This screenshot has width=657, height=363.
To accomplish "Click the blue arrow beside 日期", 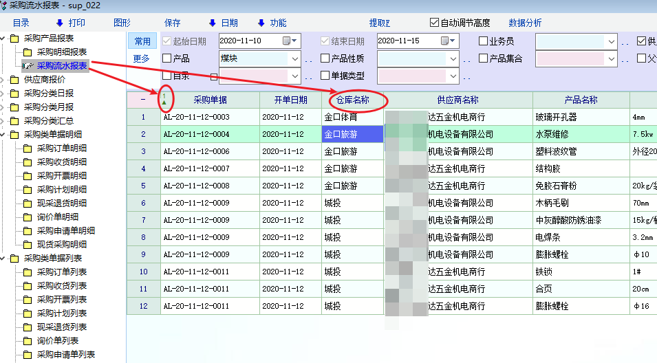I will click(x=212, y=23).
